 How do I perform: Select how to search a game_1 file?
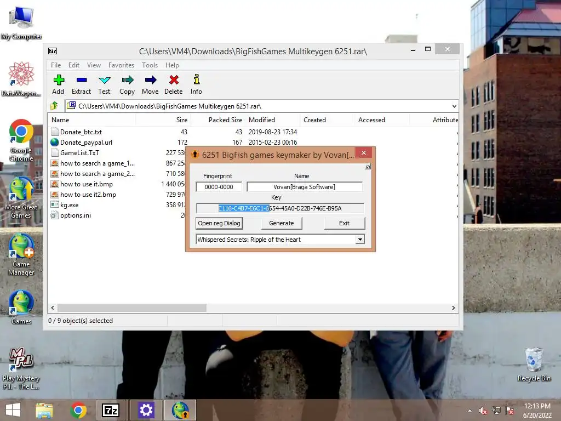[98, 163]
